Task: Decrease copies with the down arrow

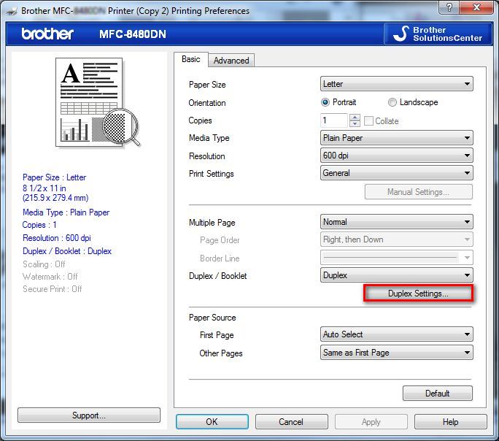Action: [x=355, y=124]
